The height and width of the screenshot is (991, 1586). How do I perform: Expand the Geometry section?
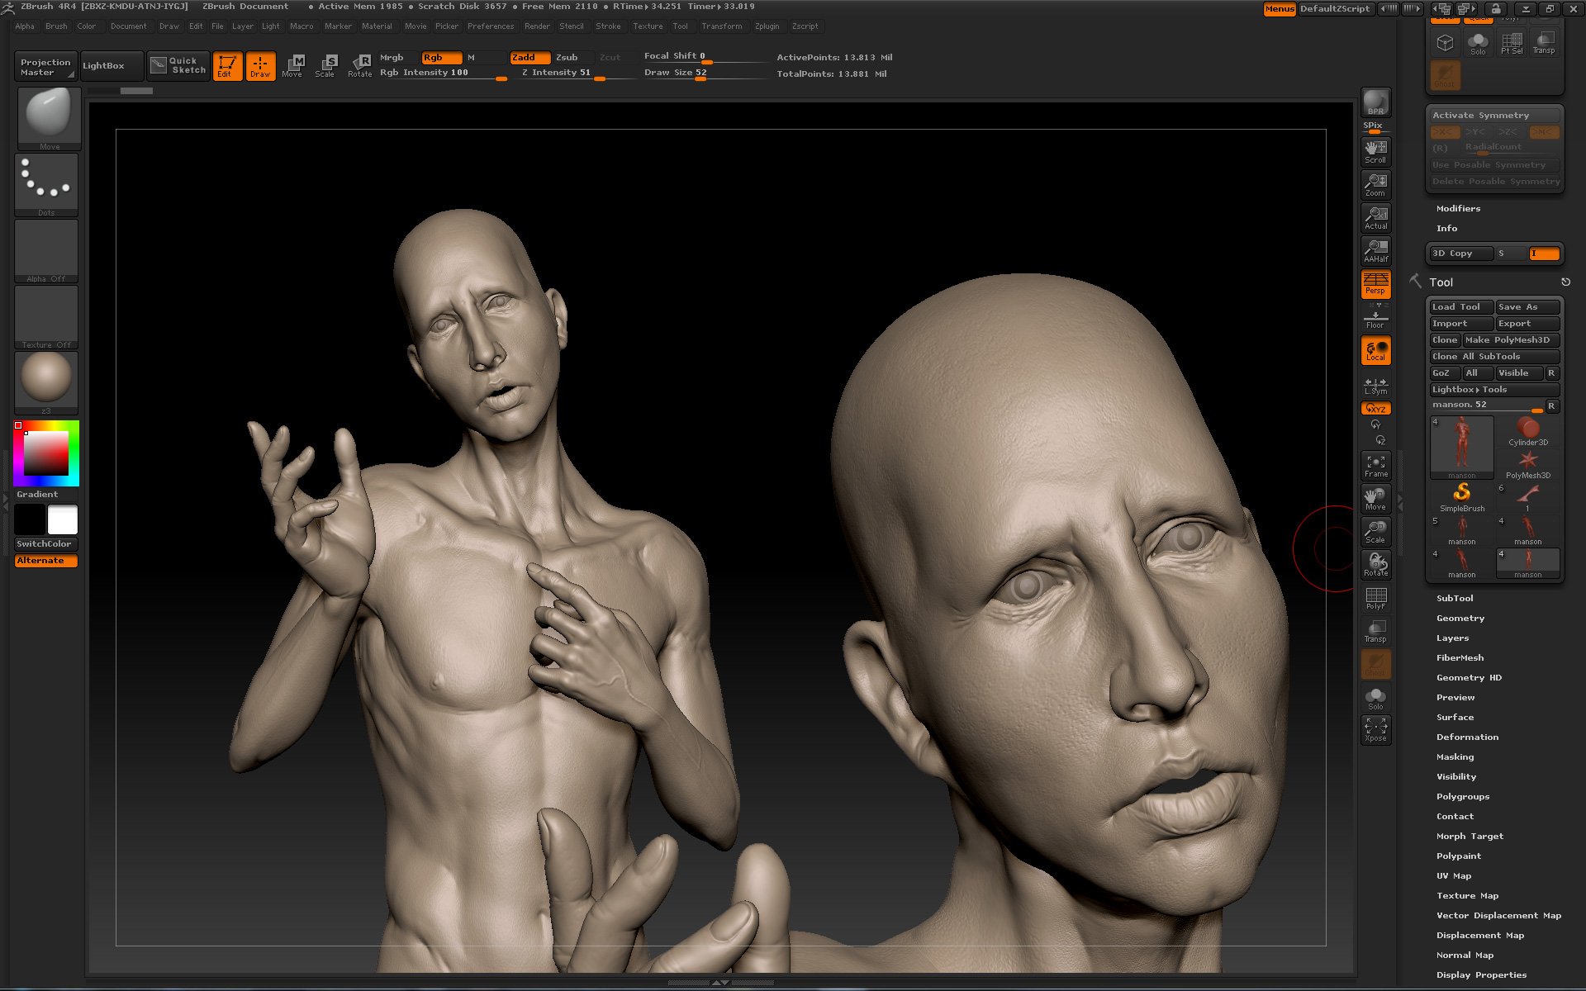1460,619
